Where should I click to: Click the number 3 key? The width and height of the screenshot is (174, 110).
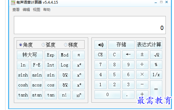pyautogui.click(x=128, y=85)
